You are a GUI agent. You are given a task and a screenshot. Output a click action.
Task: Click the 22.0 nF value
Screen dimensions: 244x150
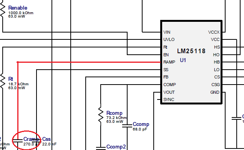[x=49, y=144]
